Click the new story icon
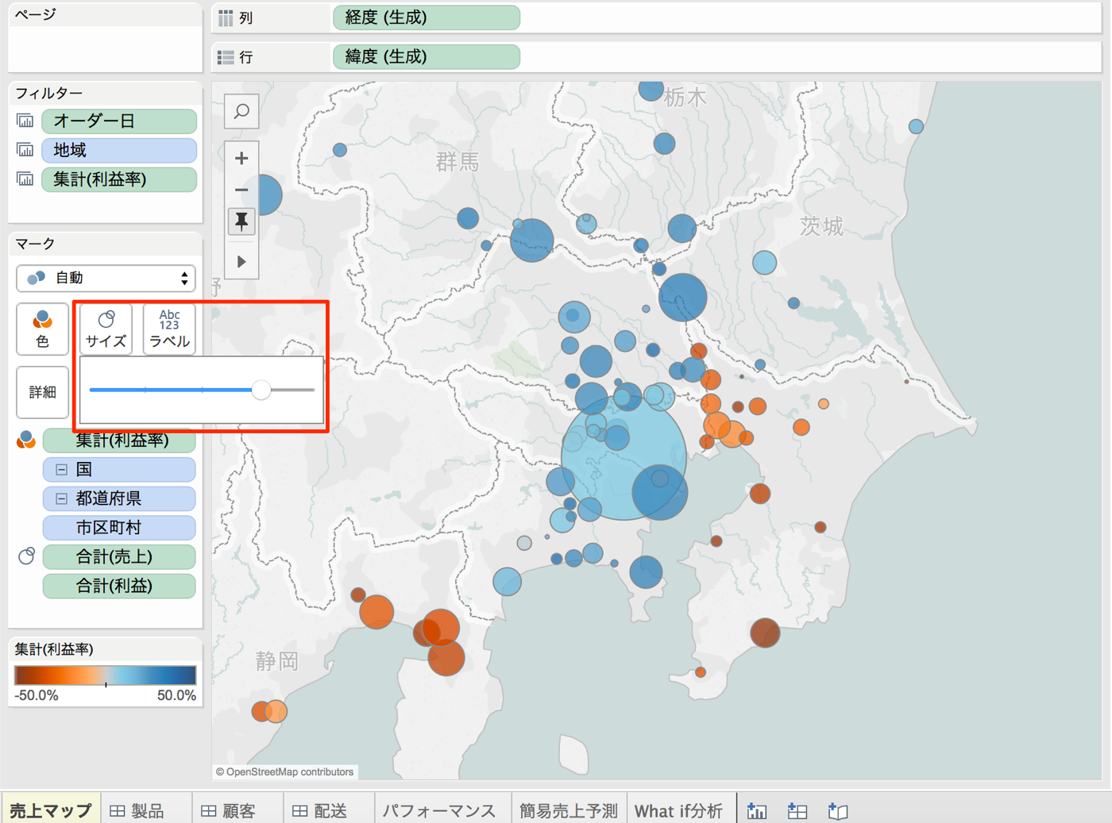 [x=838, y=810]
